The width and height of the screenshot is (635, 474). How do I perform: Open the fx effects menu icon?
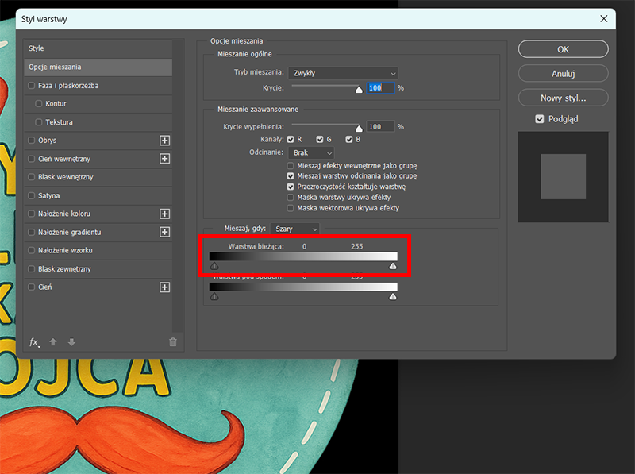click(34, 342)
